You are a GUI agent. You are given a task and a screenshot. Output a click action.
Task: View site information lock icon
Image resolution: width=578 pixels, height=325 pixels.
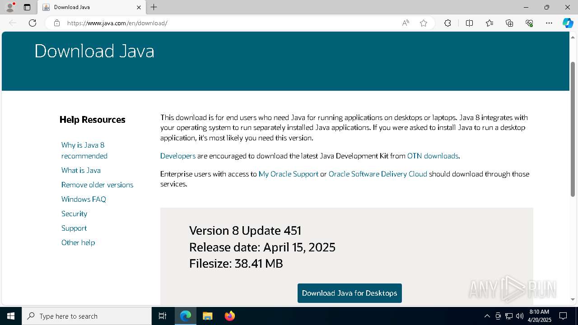coord(57,23)
